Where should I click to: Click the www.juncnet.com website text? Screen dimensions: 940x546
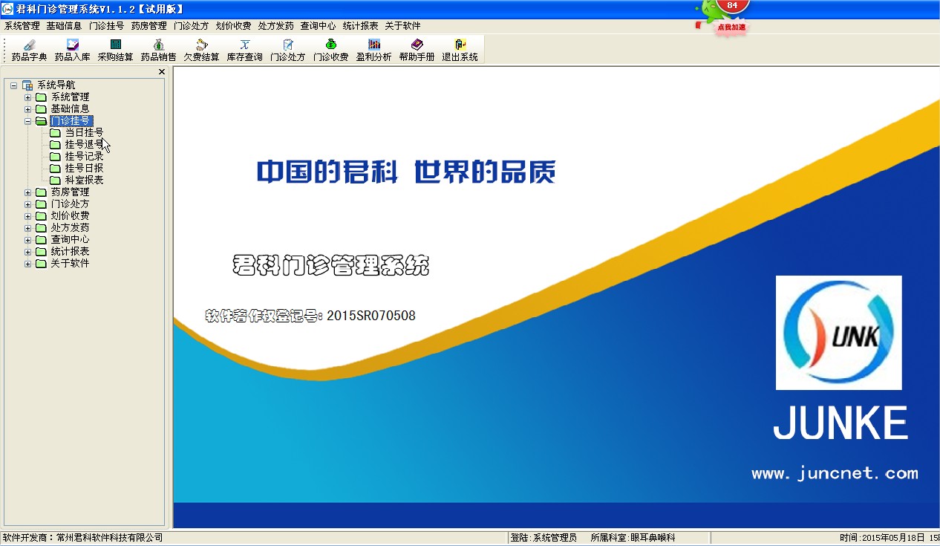pyautogui.click(x=835, y=473)
